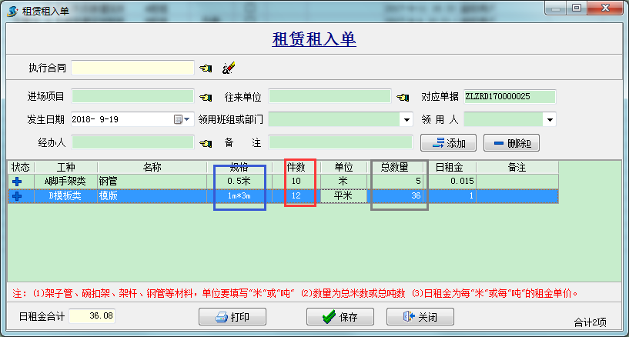
Task: Click the 总数量 column header
Action: (399, 167)
